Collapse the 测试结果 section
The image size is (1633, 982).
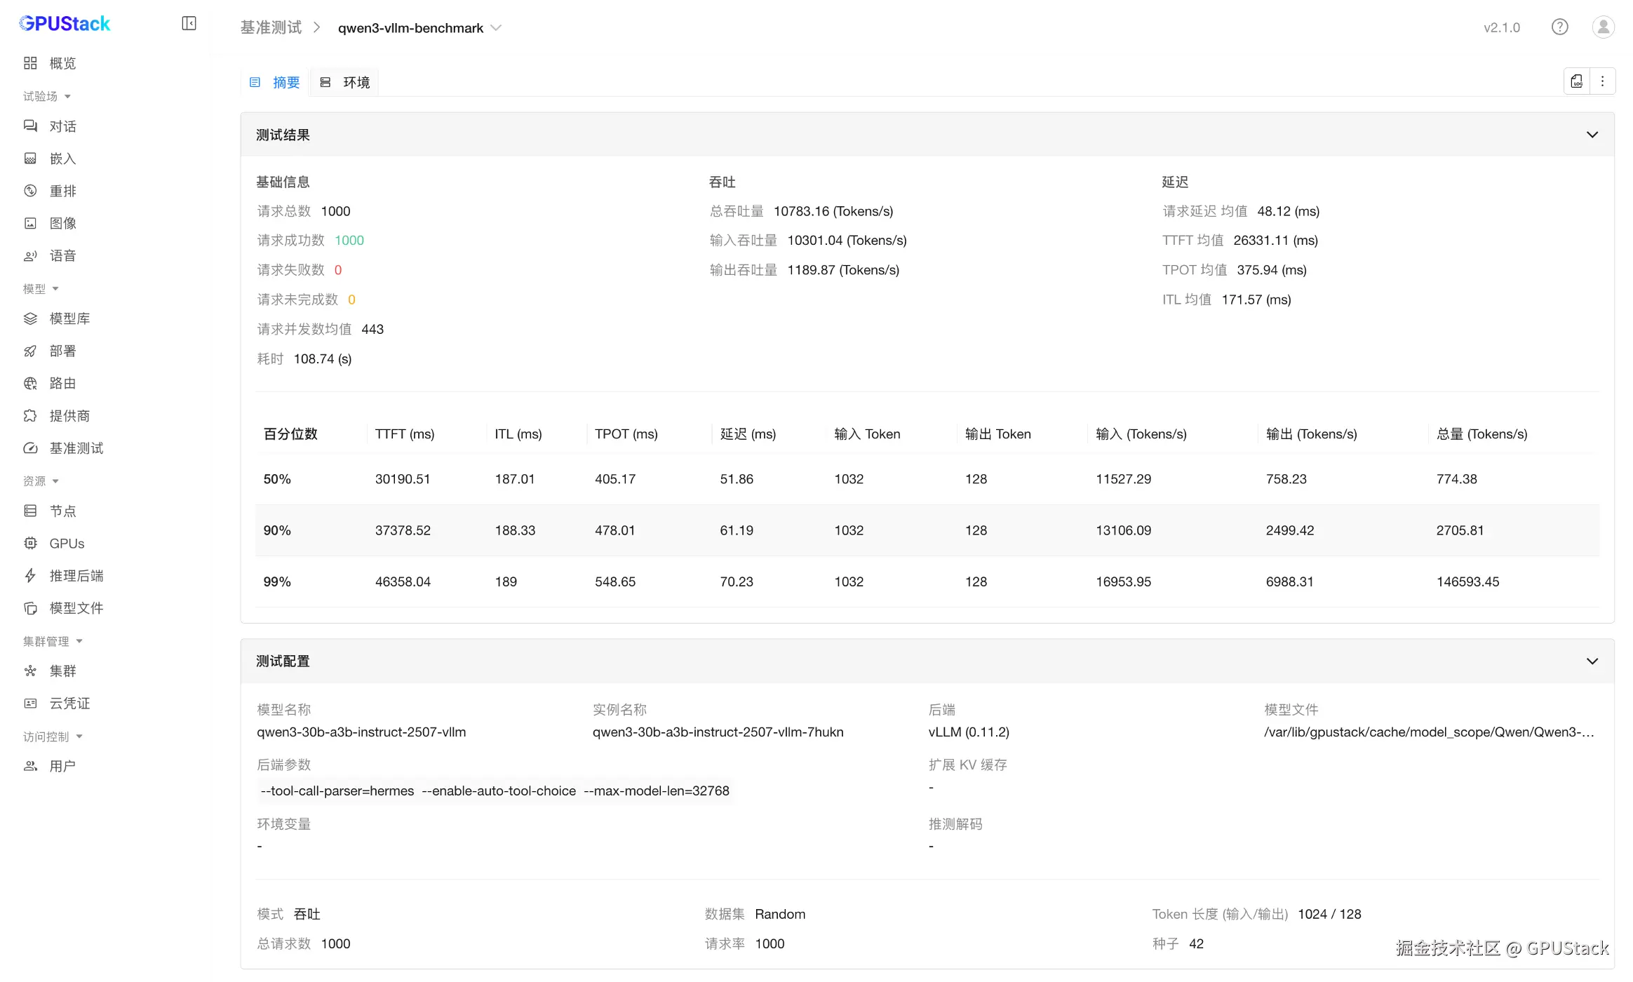(1592, 135)
